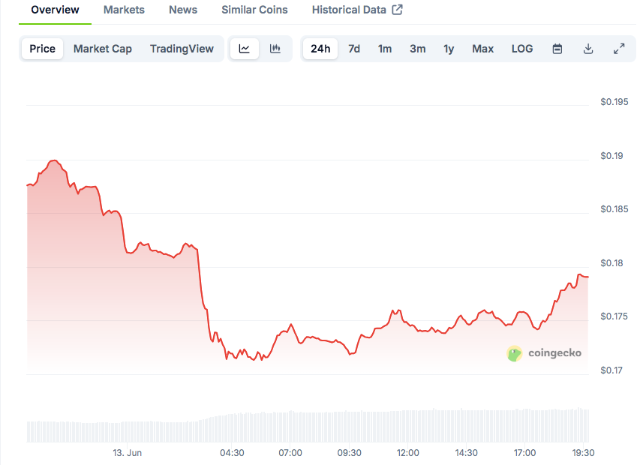Image resolution: width=640 pixels, height=465 pixels.
Task: Click the CoinGecko logo watermark
Action: pyautogui.click(x=545, y=353)
